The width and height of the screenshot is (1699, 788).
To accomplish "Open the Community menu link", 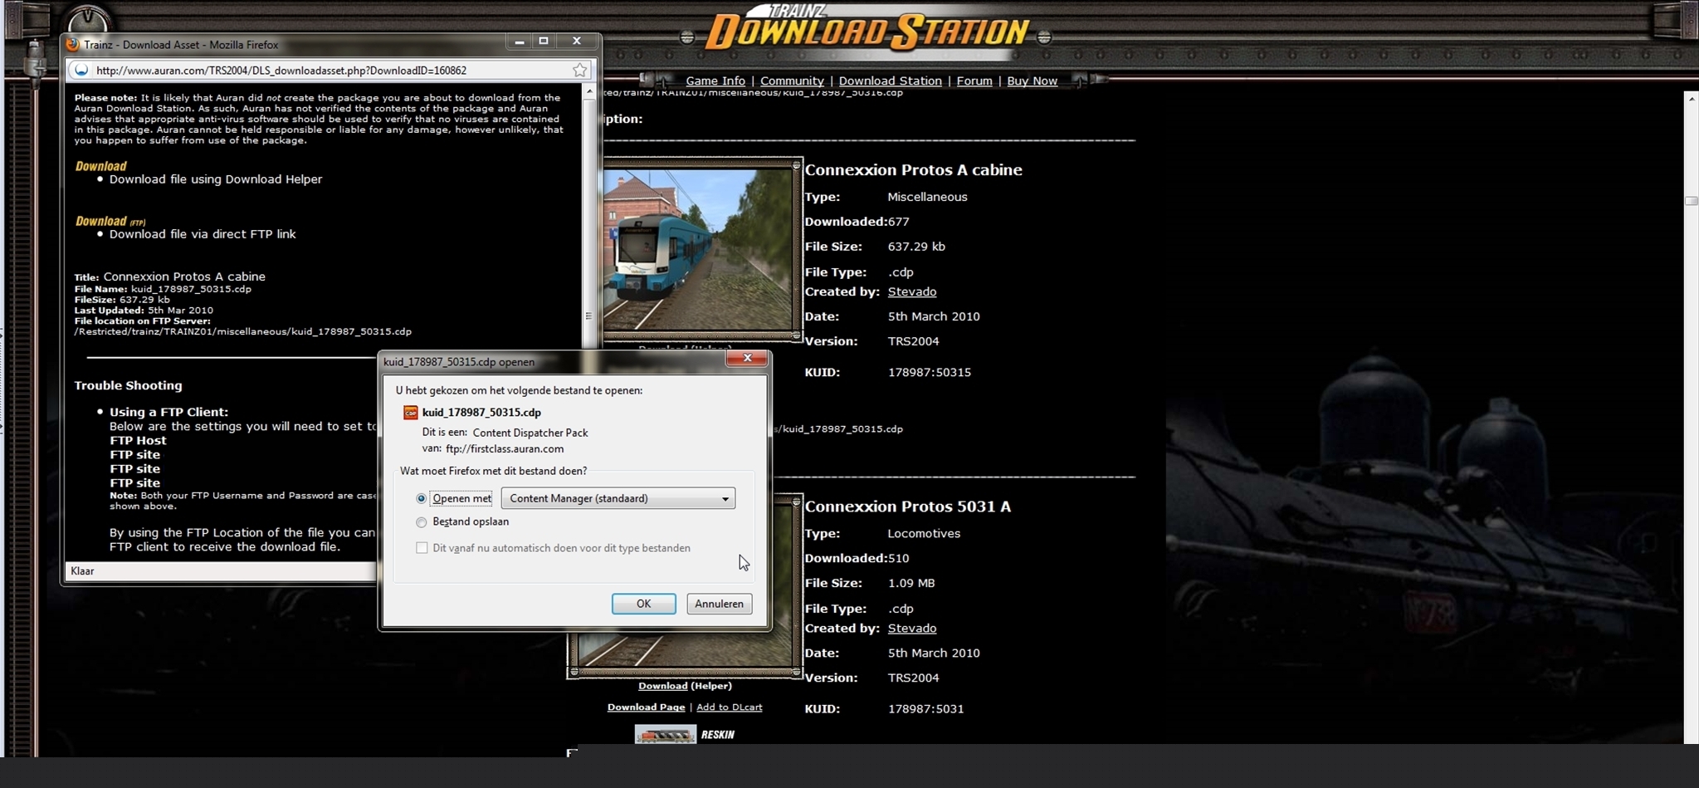I will click(x=792, y=81).
